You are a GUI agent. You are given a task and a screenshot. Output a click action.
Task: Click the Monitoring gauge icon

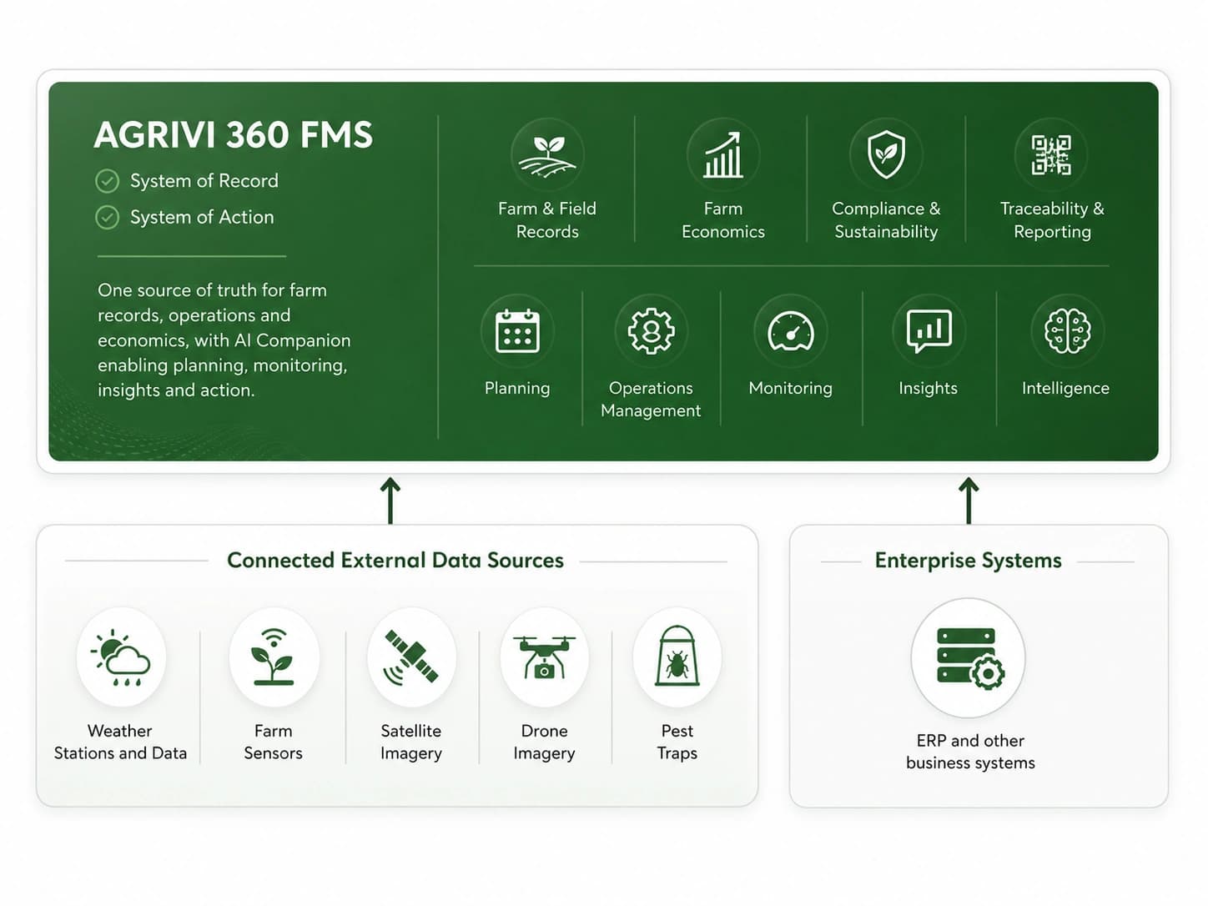click(x=791, y=331)
